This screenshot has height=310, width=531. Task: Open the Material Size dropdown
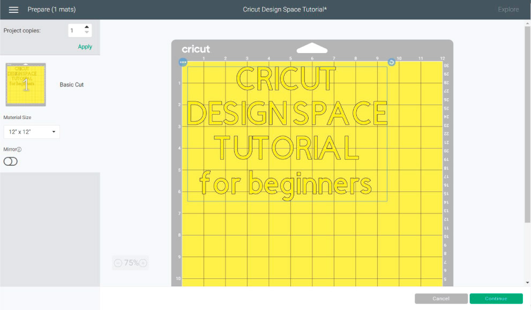(x=32, y=132)
